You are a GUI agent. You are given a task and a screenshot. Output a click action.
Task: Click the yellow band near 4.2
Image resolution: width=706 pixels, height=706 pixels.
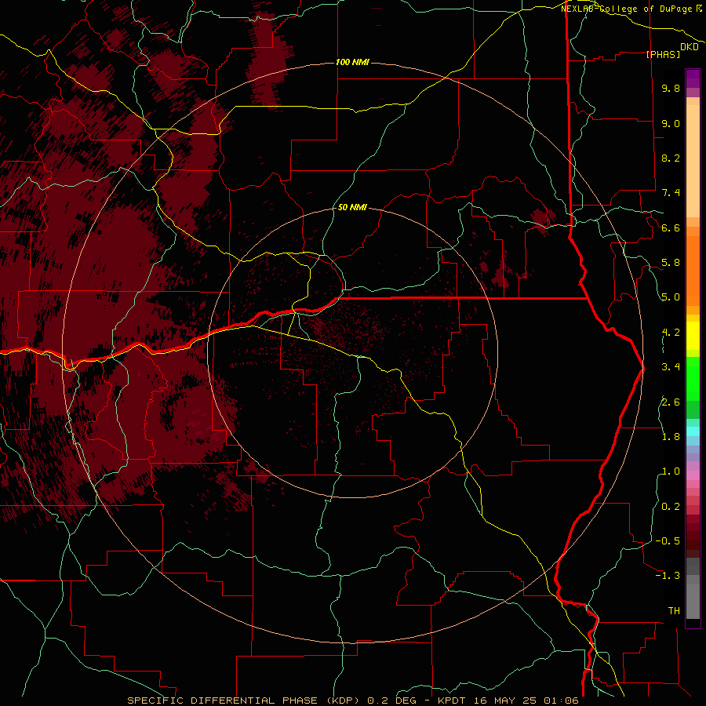pyautogui.click(x=693, y=336)
